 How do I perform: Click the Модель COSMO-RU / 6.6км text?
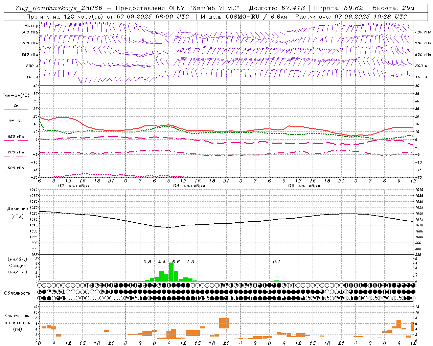[x=244, y=17]
